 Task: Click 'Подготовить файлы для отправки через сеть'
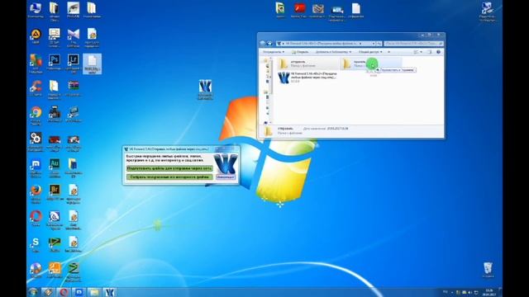pos(169,168)
